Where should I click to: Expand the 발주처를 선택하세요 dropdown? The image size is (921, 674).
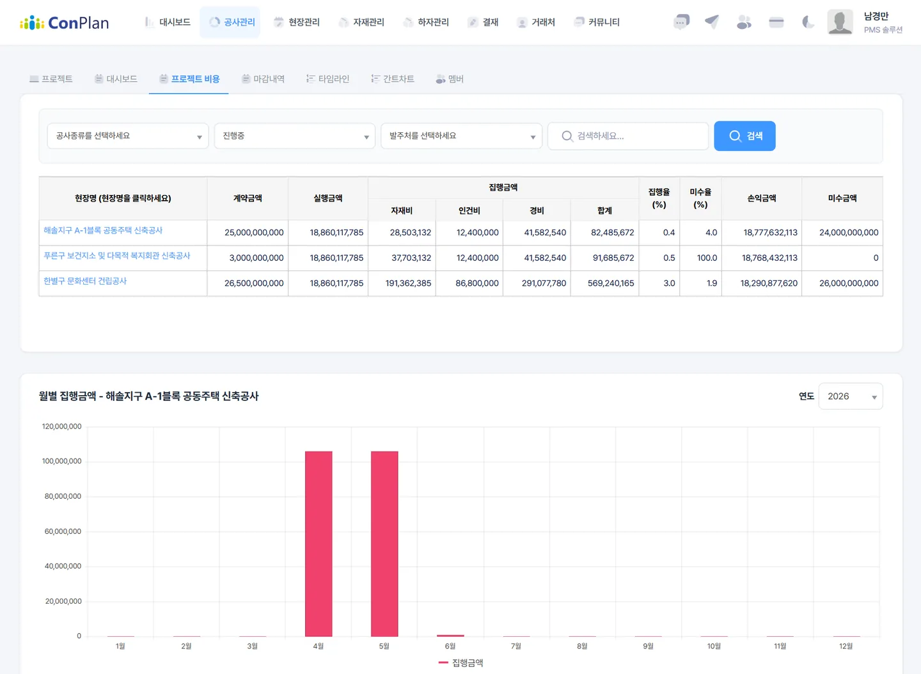point(461,136)
